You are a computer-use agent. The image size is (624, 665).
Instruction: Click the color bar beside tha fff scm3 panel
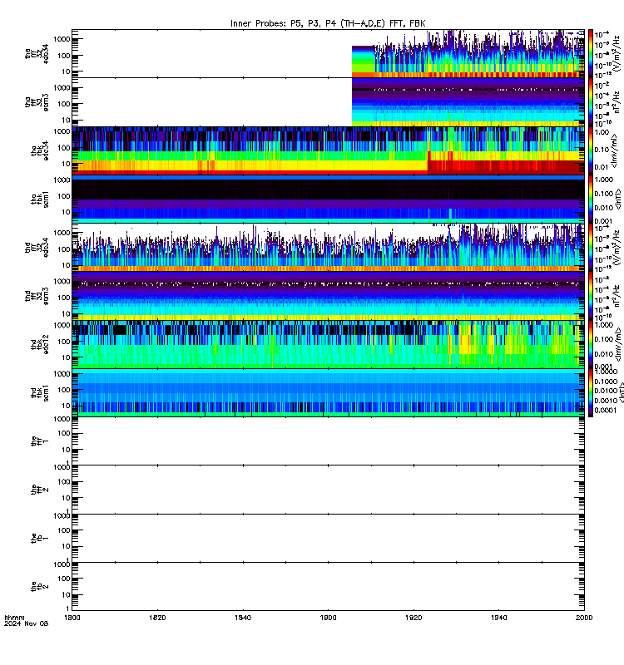click(591, 102)
